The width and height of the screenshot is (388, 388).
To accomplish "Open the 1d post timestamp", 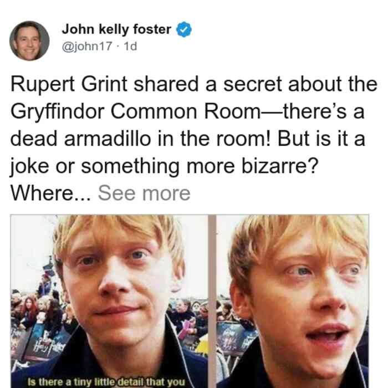I will point(130,46).
